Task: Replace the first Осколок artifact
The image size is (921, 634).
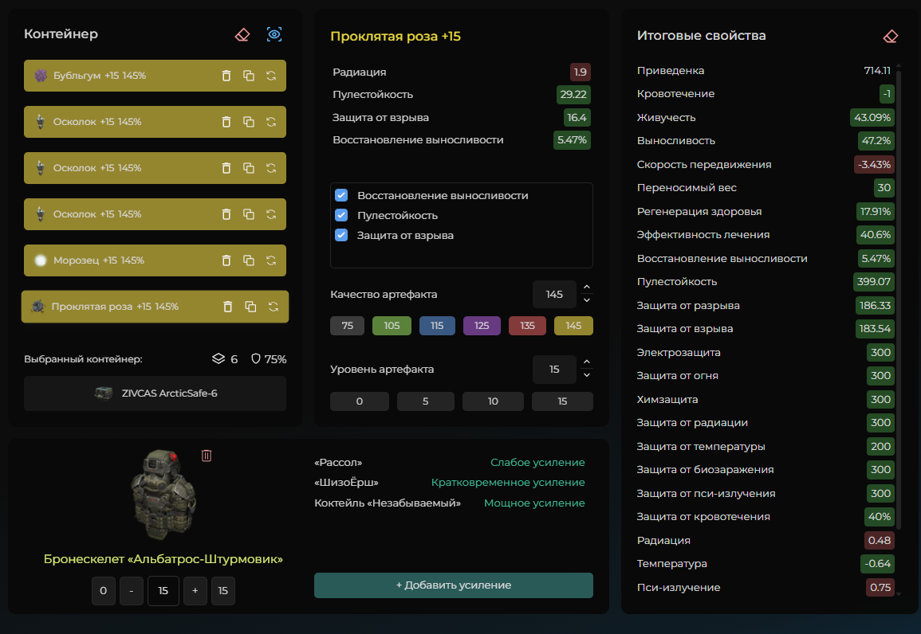Action: pyautogui.click(x=271, y=122)
